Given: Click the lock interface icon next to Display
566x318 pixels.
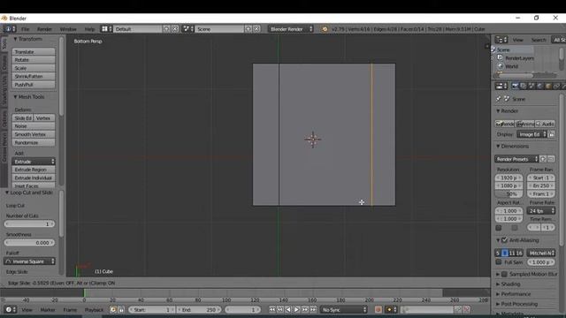Looking at the screenshot, I should click(x=552, y=134).
